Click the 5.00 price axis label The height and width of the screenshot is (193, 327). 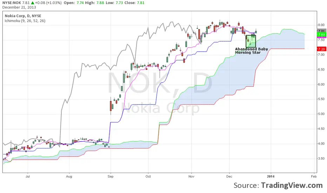(x=321, y=114)
